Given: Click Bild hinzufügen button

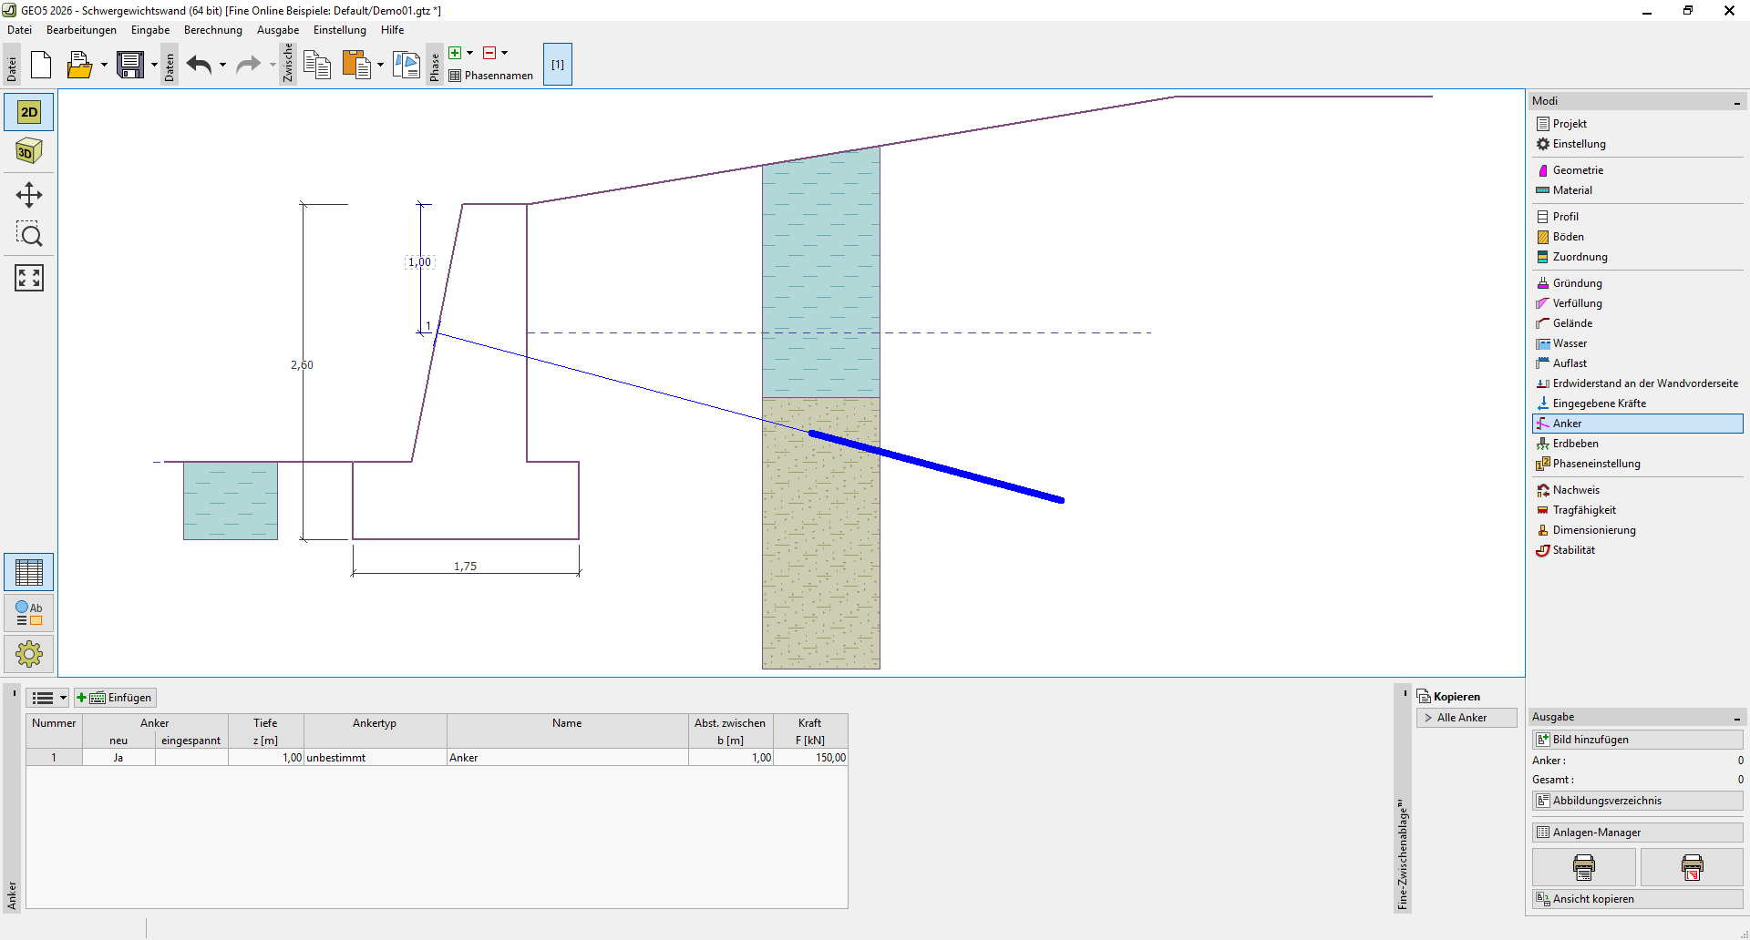Looking at the screenshot, I should pos(1636,740).
